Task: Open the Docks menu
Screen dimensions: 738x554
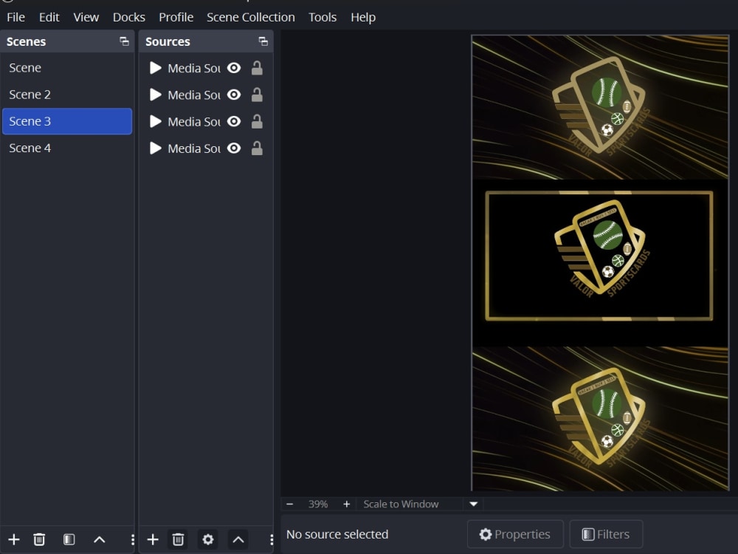Action: point(129,18)
